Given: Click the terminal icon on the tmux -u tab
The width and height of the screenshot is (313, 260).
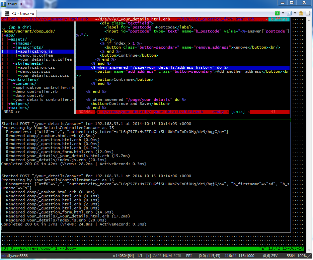Looking at the screenshot, I should 7,14.
